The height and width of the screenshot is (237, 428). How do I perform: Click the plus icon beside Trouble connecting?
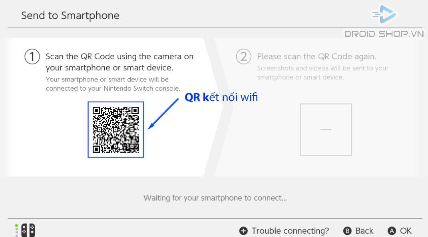point(243,231)
